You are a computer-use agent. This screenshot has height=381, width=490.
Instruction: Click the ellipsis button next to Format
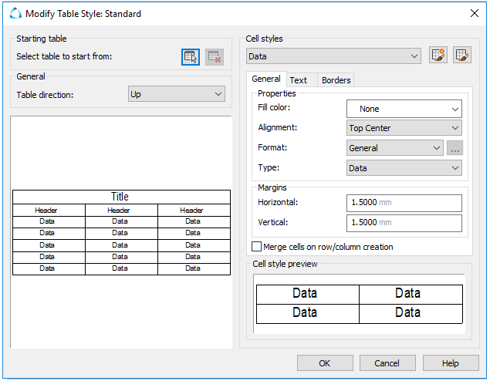pyautogui.click(x=455, y=148)
